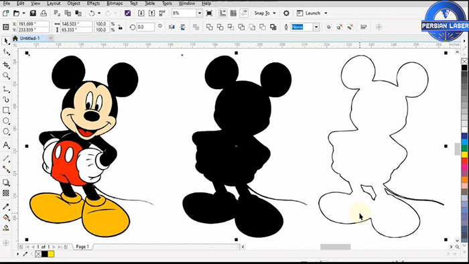Select the Zoom magnifier tool
Image resolution: width=469 pixels, height=264 pixels.
pyautogui.click(x=6, y=76)
